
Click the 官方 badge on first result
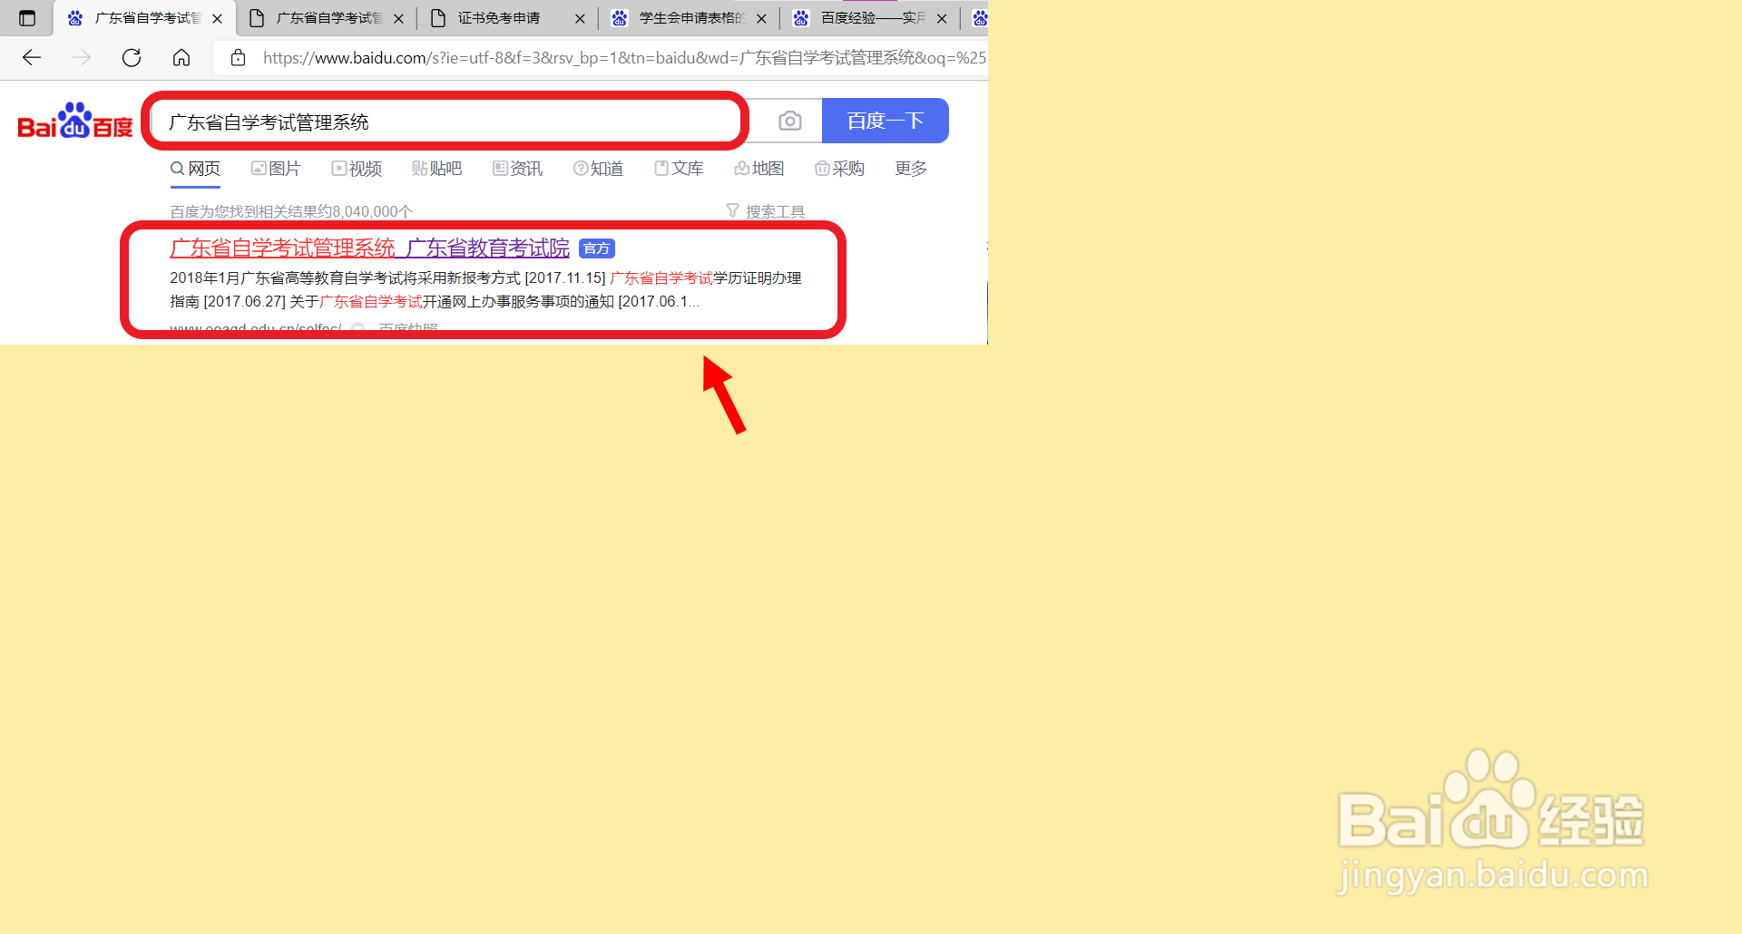pyautogui.click(x=597, y=248)
